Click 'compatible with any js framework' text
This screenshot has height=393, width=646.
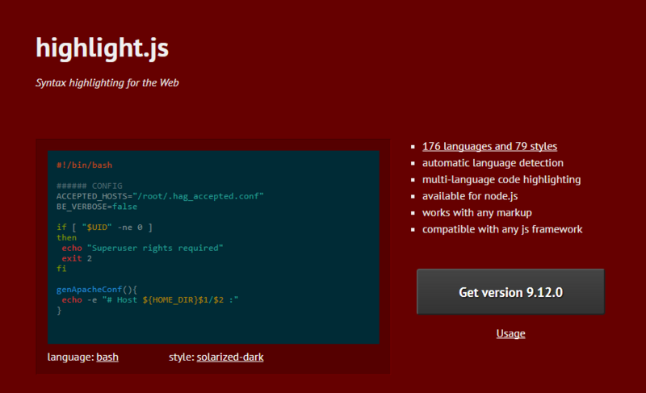coord(502,229)
